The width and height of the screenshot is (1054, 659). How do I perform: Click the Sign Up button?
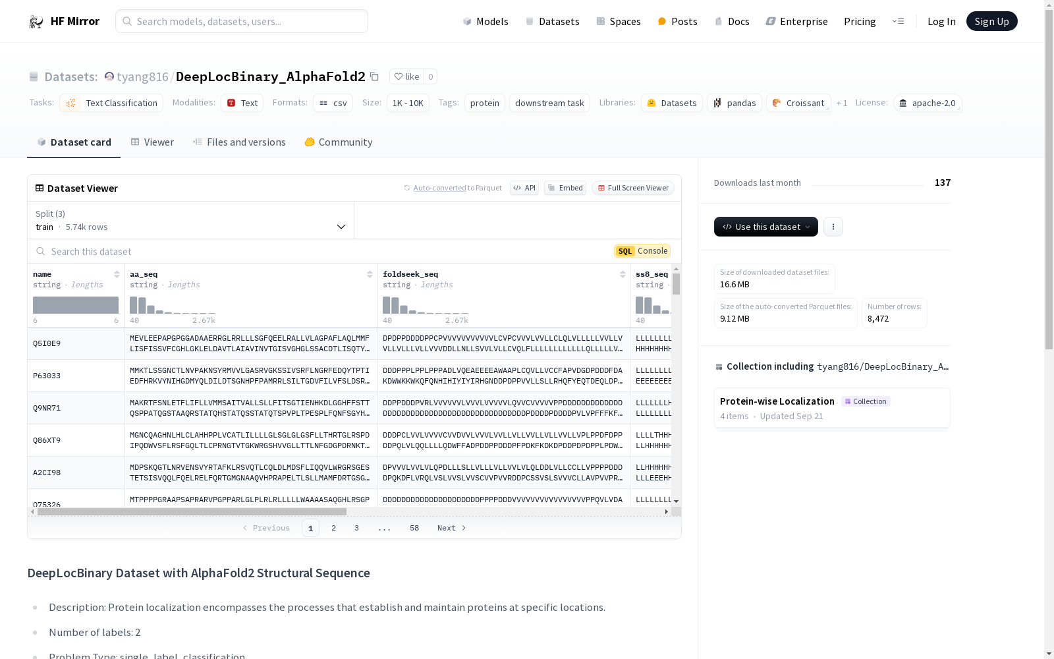coord(991,21)
